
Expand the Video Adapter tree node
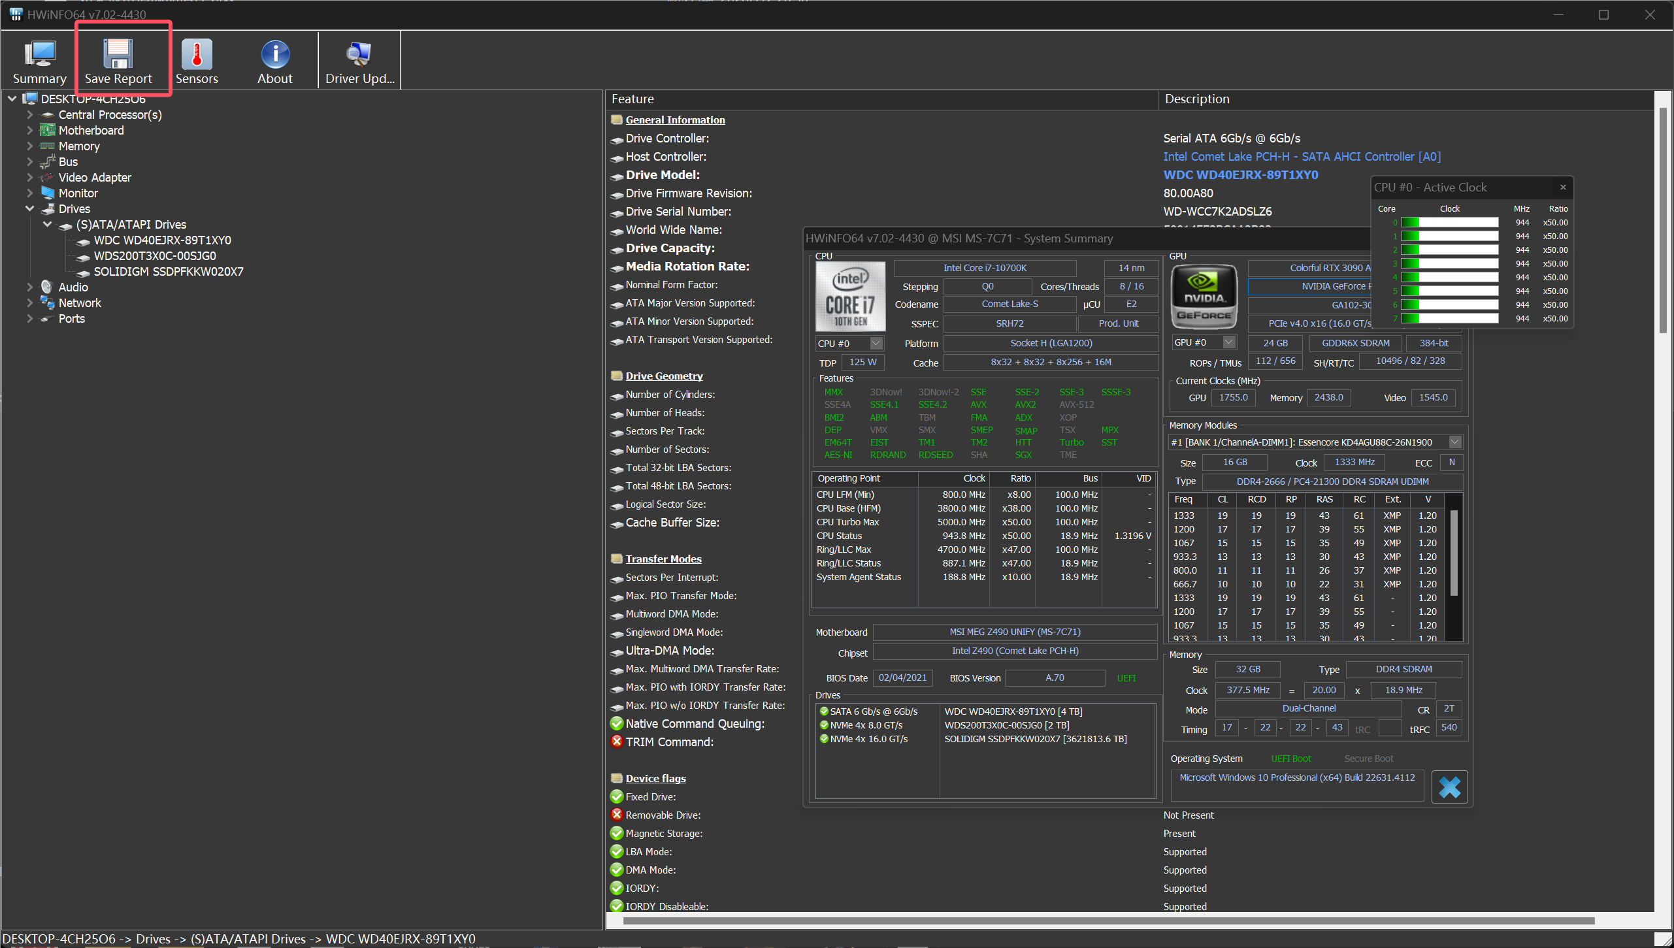[x=29, y=177]
